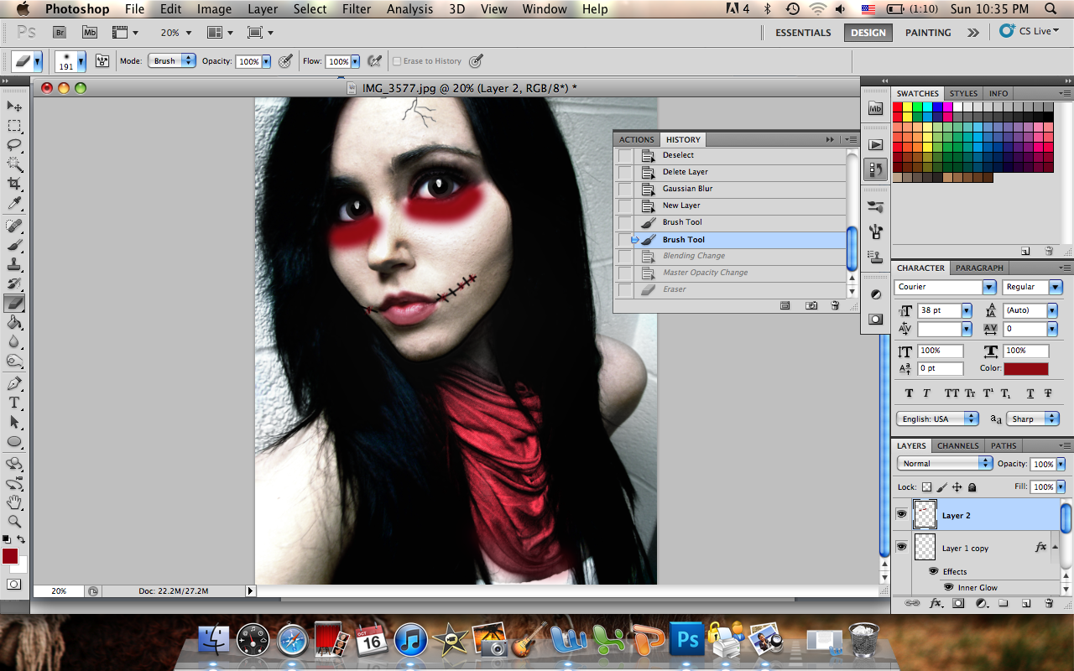Click the Character text Color swatch
The height and width of the screenshot is (671, 1074).
1026,368
